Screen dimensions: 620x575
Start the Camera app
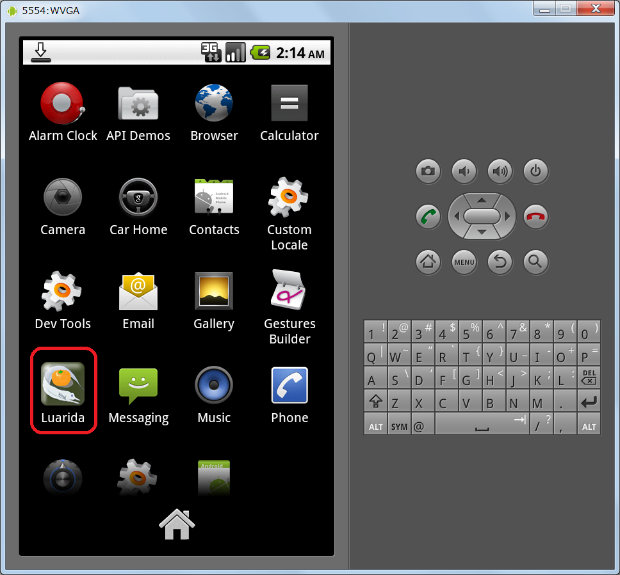[63, 197]
